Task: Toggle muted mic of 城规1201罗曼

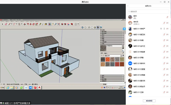Action: (164, 58)
